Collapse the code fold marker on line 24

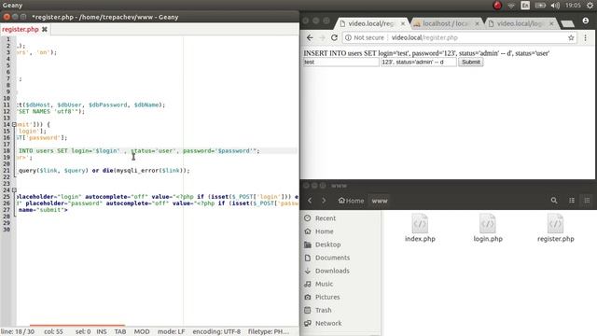coord(14,189)
